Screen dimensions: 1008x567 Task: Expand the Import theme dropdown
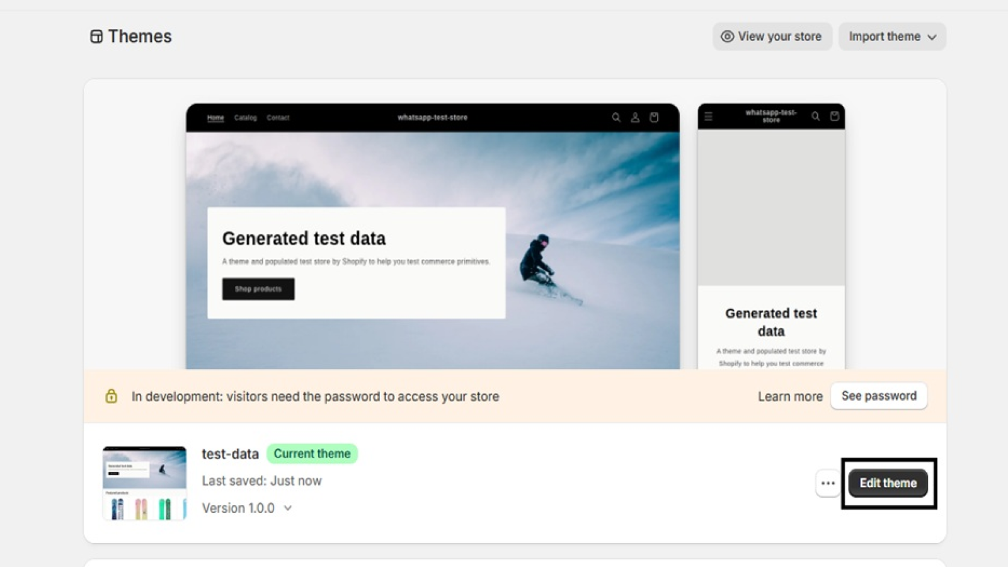892,37
